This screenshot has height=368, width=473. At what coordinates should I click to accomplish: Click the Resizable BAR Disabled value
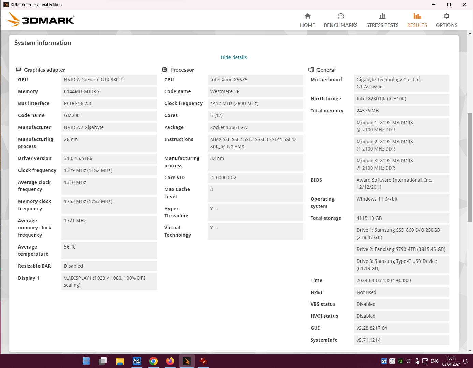[x=109, y=266]
